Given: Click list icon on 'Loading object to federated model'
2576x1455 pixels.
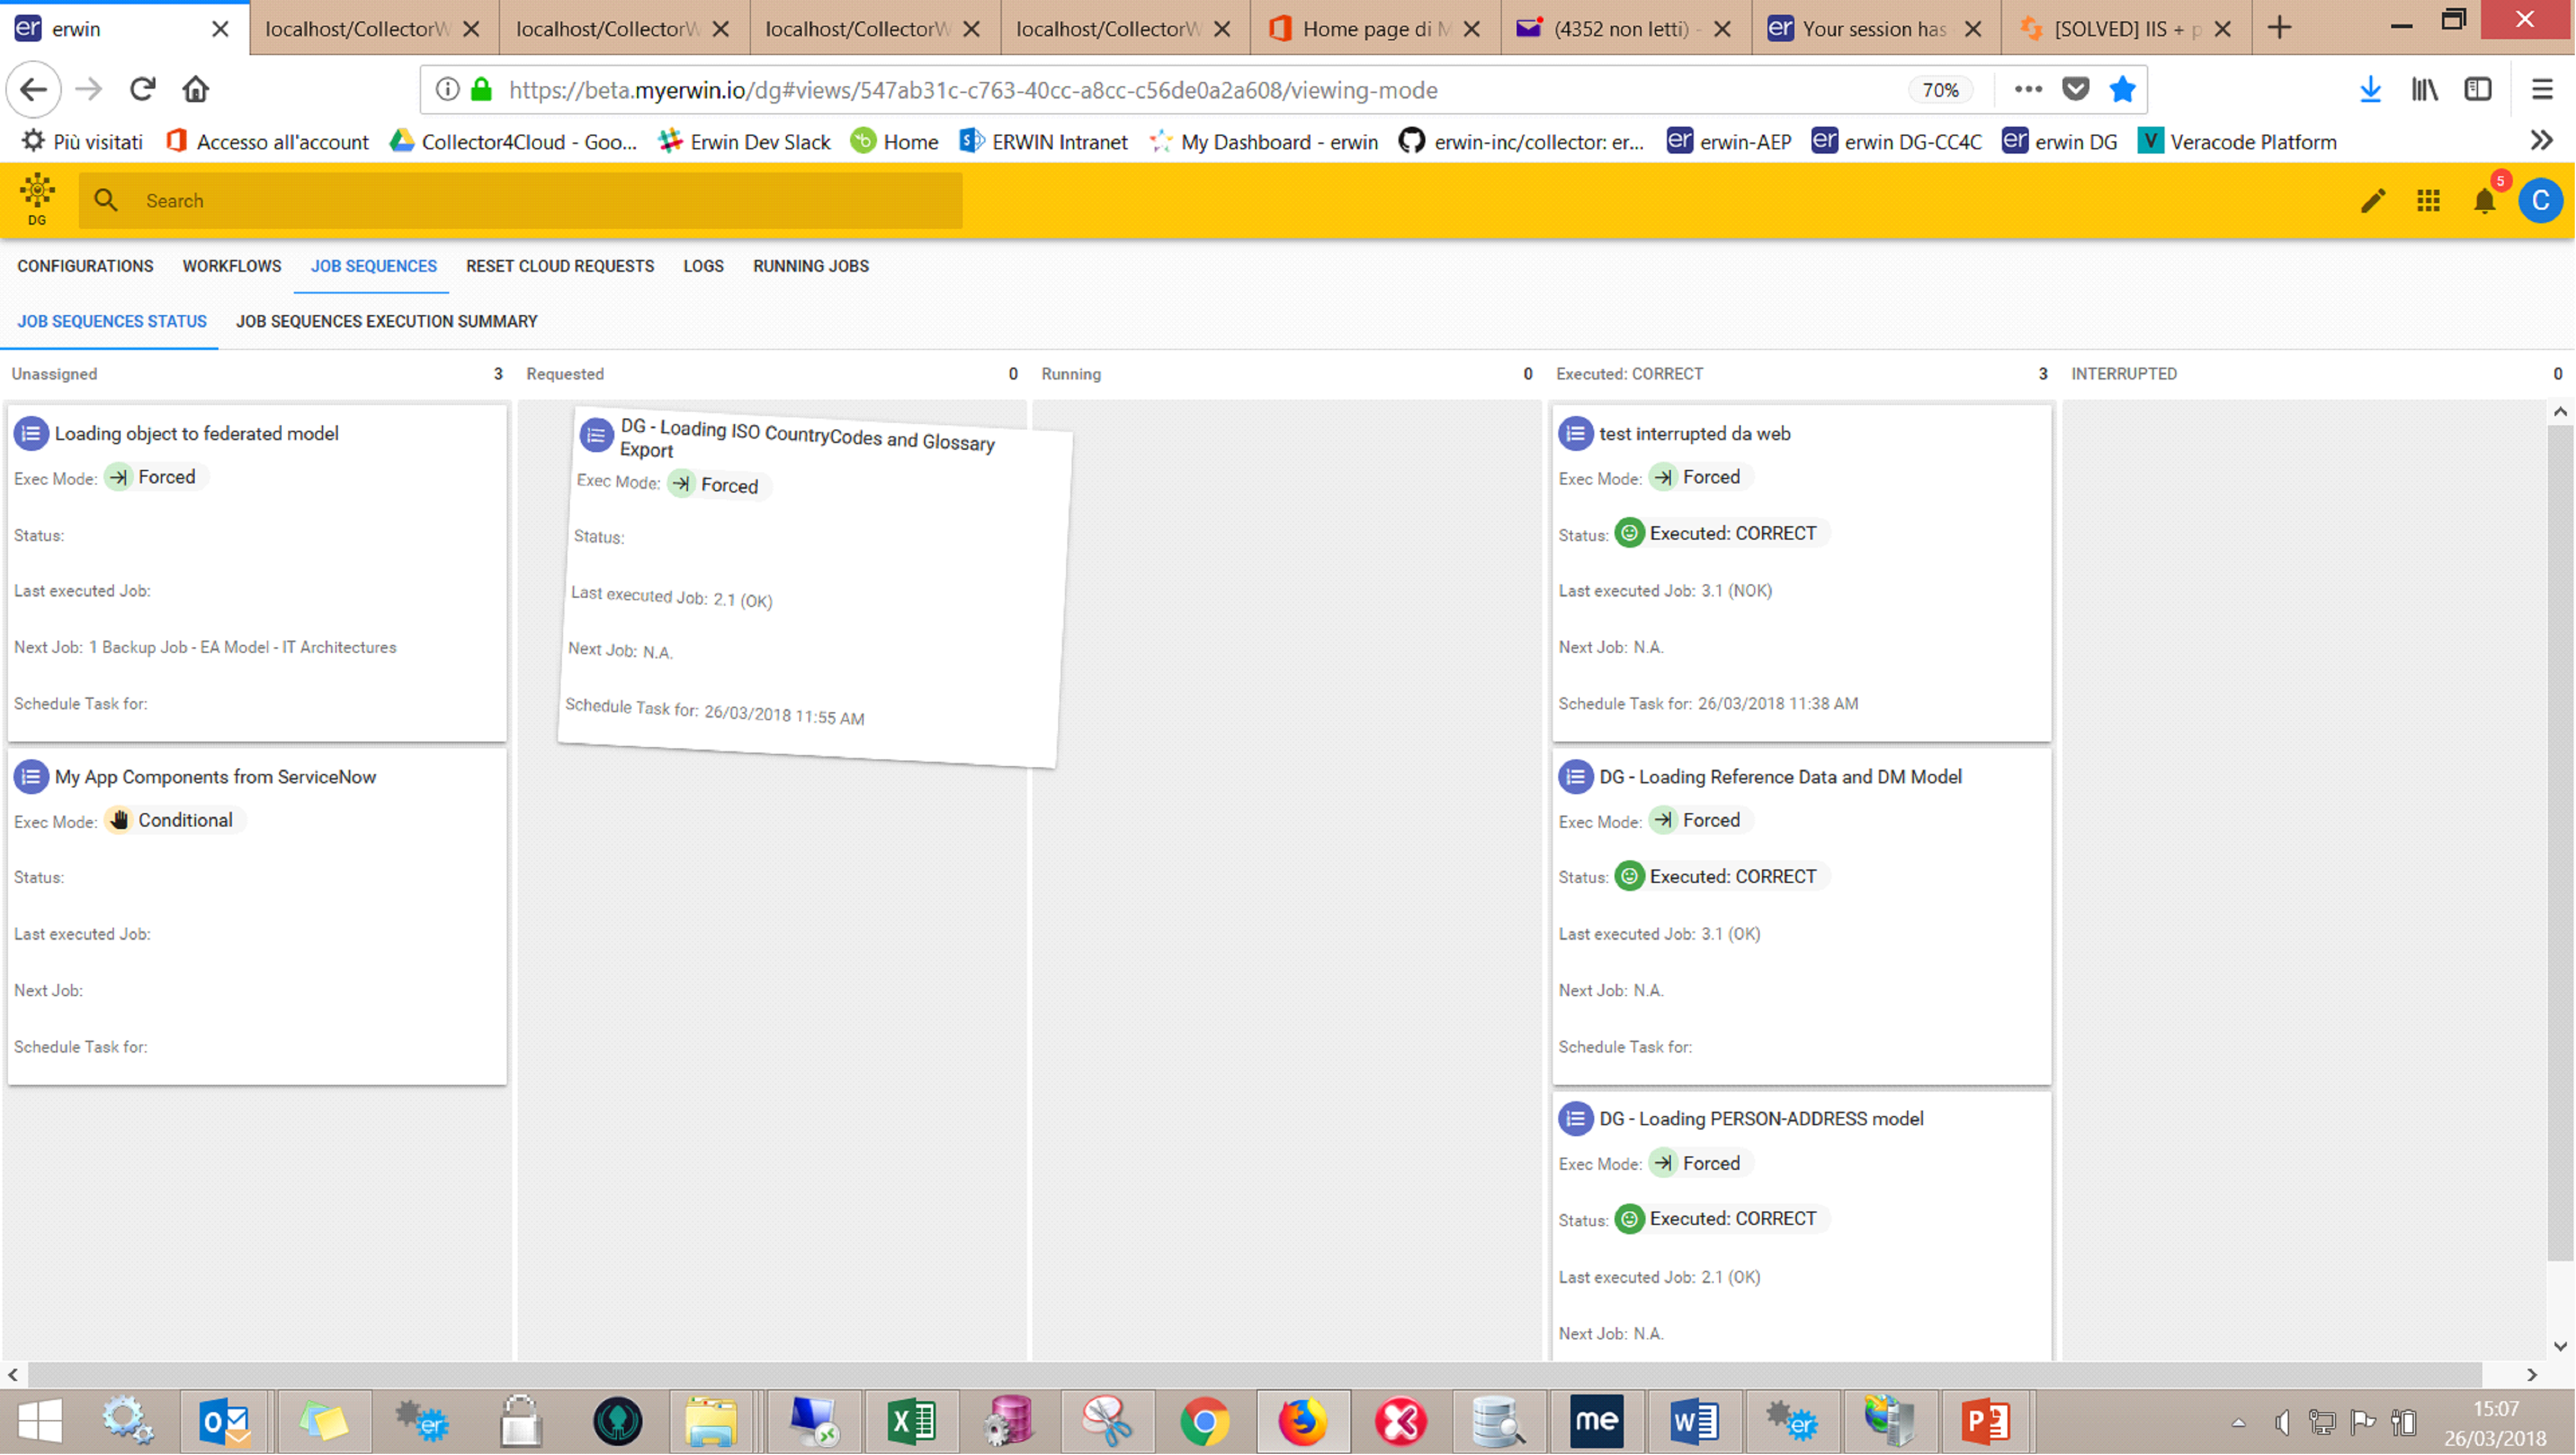Looking at the screenshot, I should (x=31, y=433).
